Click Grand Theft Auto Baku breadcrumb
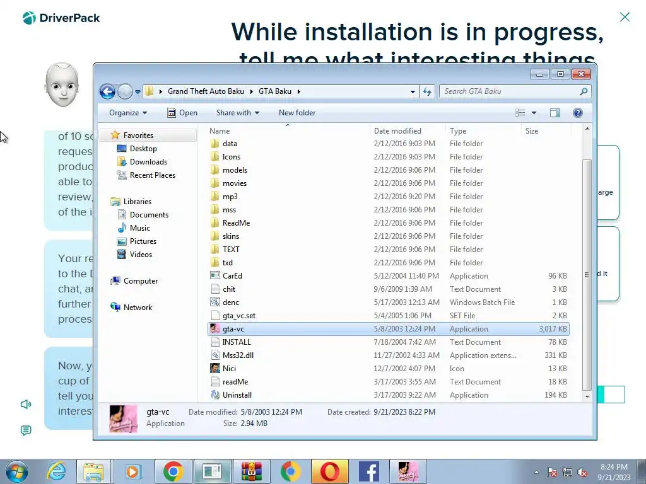Image resolution: width=646 pixels, height=484 pixels. point(206,91)
